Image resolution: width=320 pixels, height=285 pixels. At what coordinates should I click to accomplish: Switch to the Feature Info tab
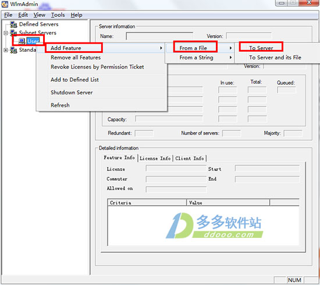(119, 158)
